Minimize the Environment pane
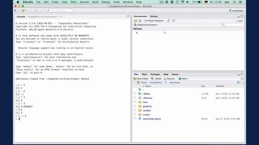The width and height of the screenshot is (259, 145). coord(238,17)
